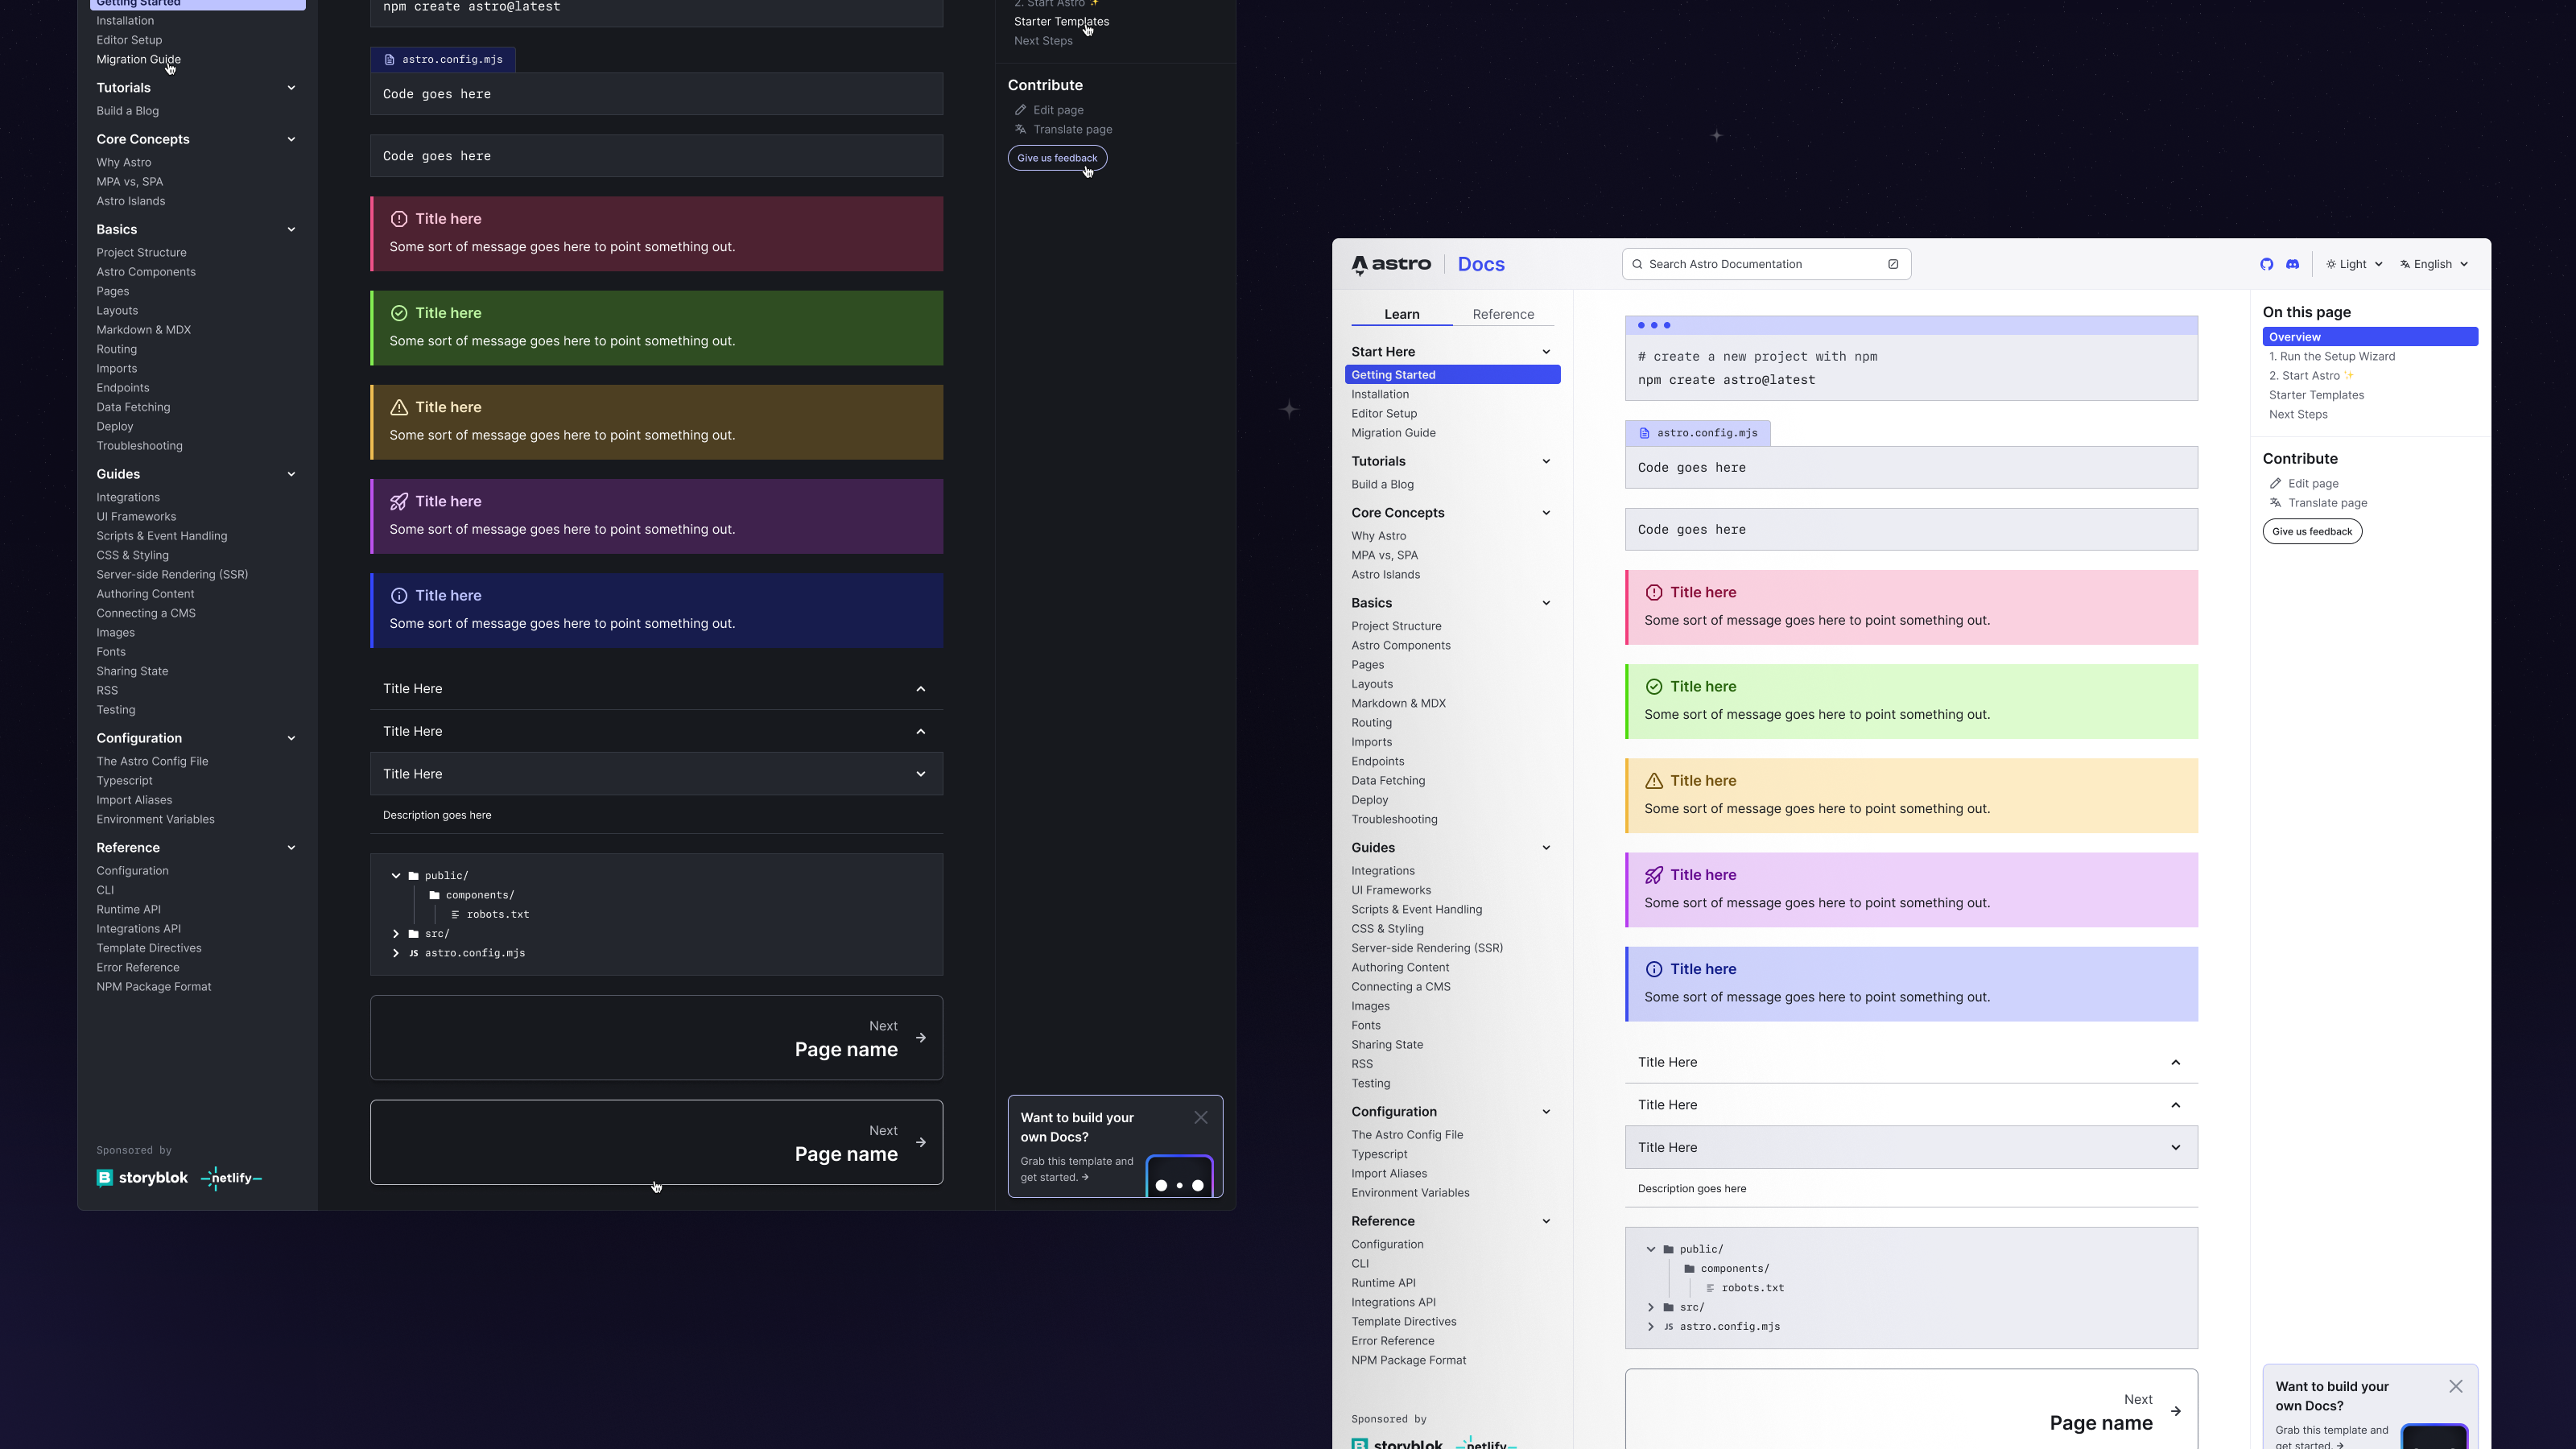Open the Astro GitHub repository icon
This screenshot has height=1449, width=2576.
click(2267, 264)
